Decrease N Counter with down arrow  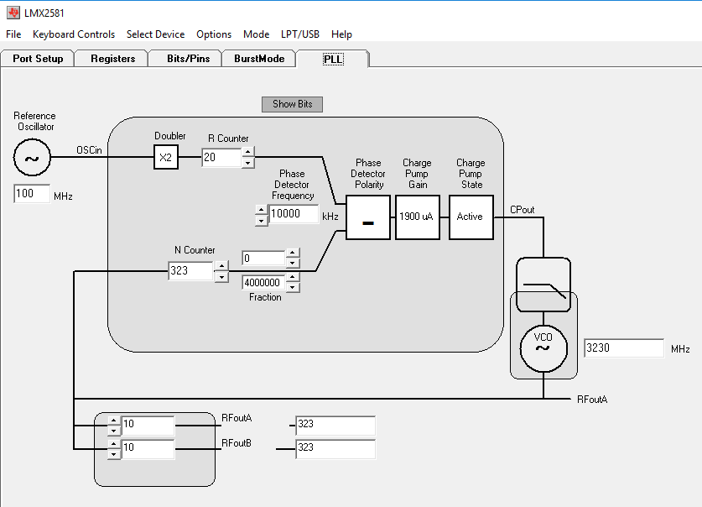221,277
